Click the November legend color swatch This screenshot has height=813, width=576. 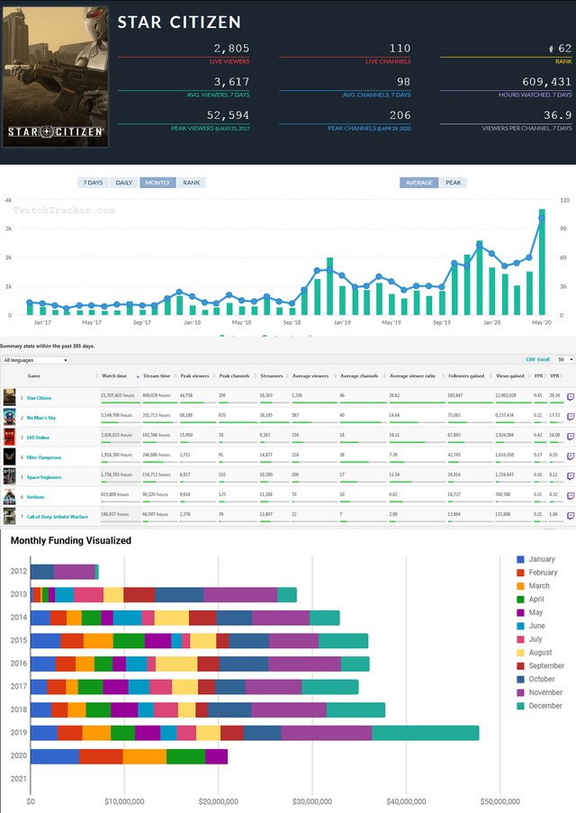point(520,692)
